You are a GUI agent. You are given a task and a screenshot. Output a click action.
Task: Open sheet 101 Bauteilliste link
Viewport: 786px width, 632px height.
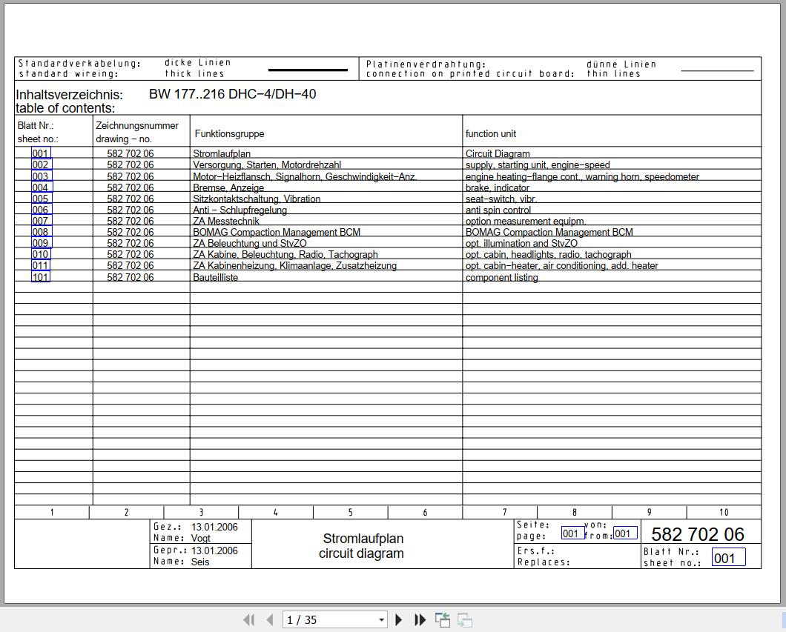click(x=40, y=277)
